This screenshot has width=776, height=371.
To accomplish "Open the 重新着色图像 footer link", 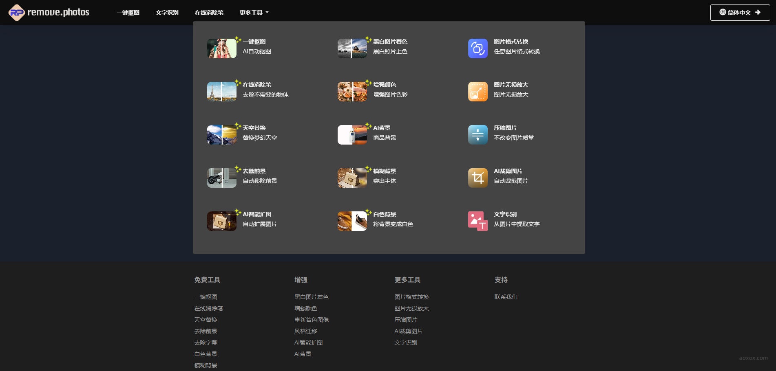I will tap(311, 320).
